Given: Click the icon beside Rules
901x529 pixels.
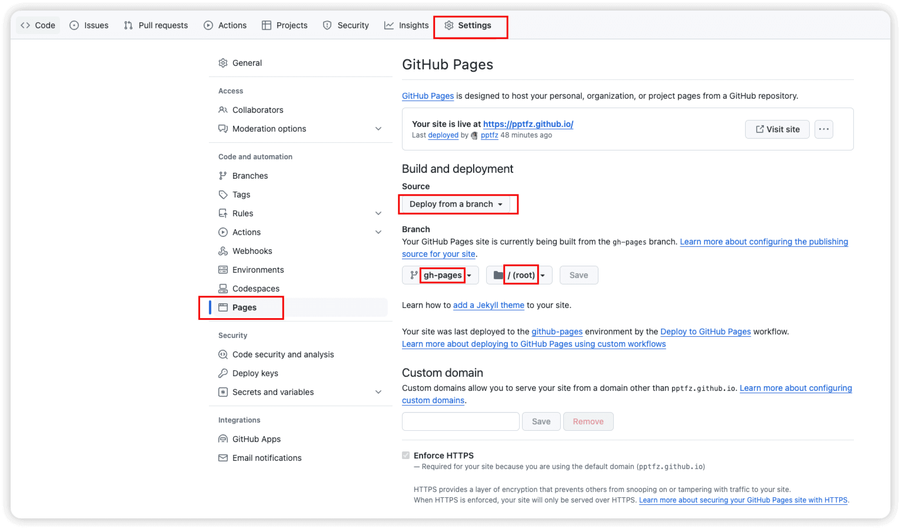Looking at the screenshot, I should coord(223,213).
